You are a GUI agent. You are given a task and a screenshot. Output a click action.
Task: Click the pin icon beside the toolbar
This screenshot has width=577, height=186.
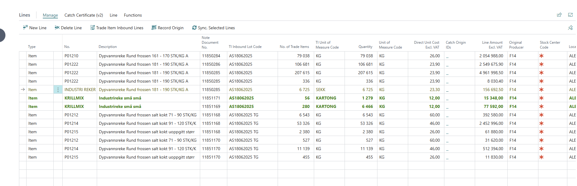click(570, 28)
